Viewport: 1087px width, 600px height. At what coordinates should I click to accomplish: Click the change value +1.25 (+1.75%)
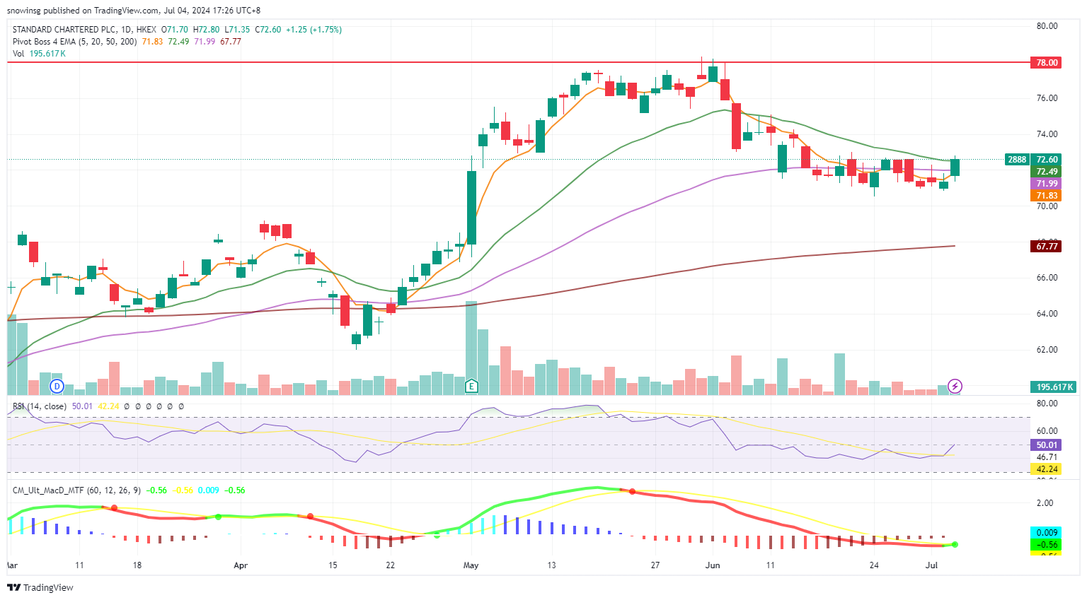point(314,30)
